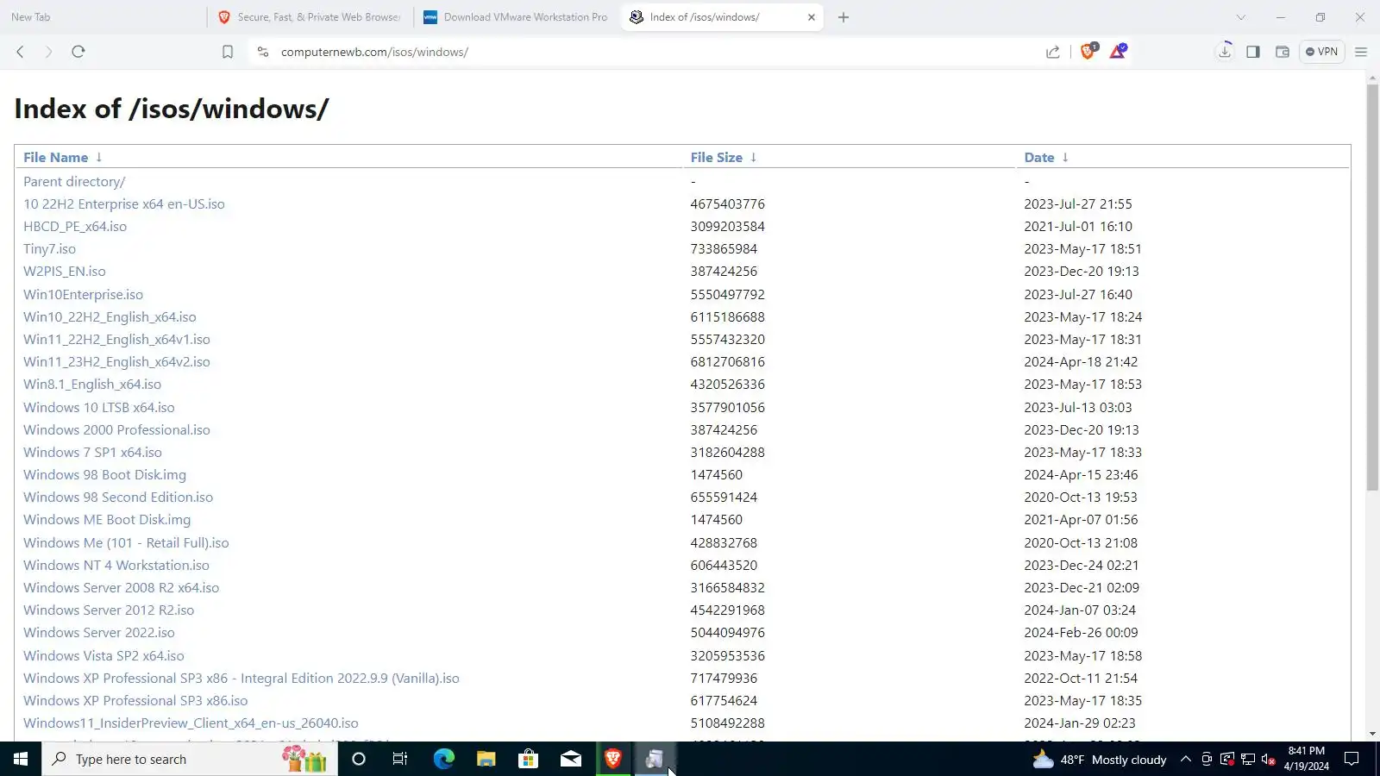The height and width of the screenshot is (776, 1380).
Task: Download Windows 10 LTSB x64.iso
Action: pos(99,408)
